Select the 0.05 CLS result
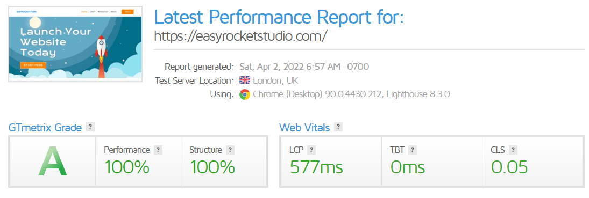589x198 pixels. [509, 167]
